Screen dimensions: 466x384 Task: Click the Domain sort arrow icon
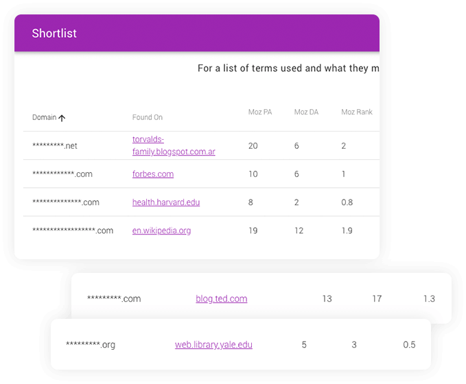coord(62,118)
